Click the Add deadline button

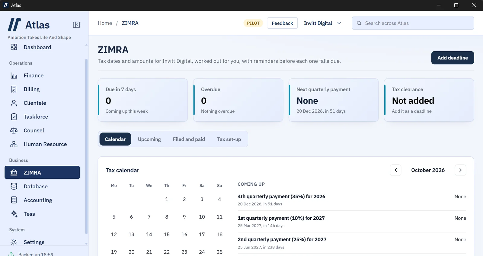click(x=453, y=58)
